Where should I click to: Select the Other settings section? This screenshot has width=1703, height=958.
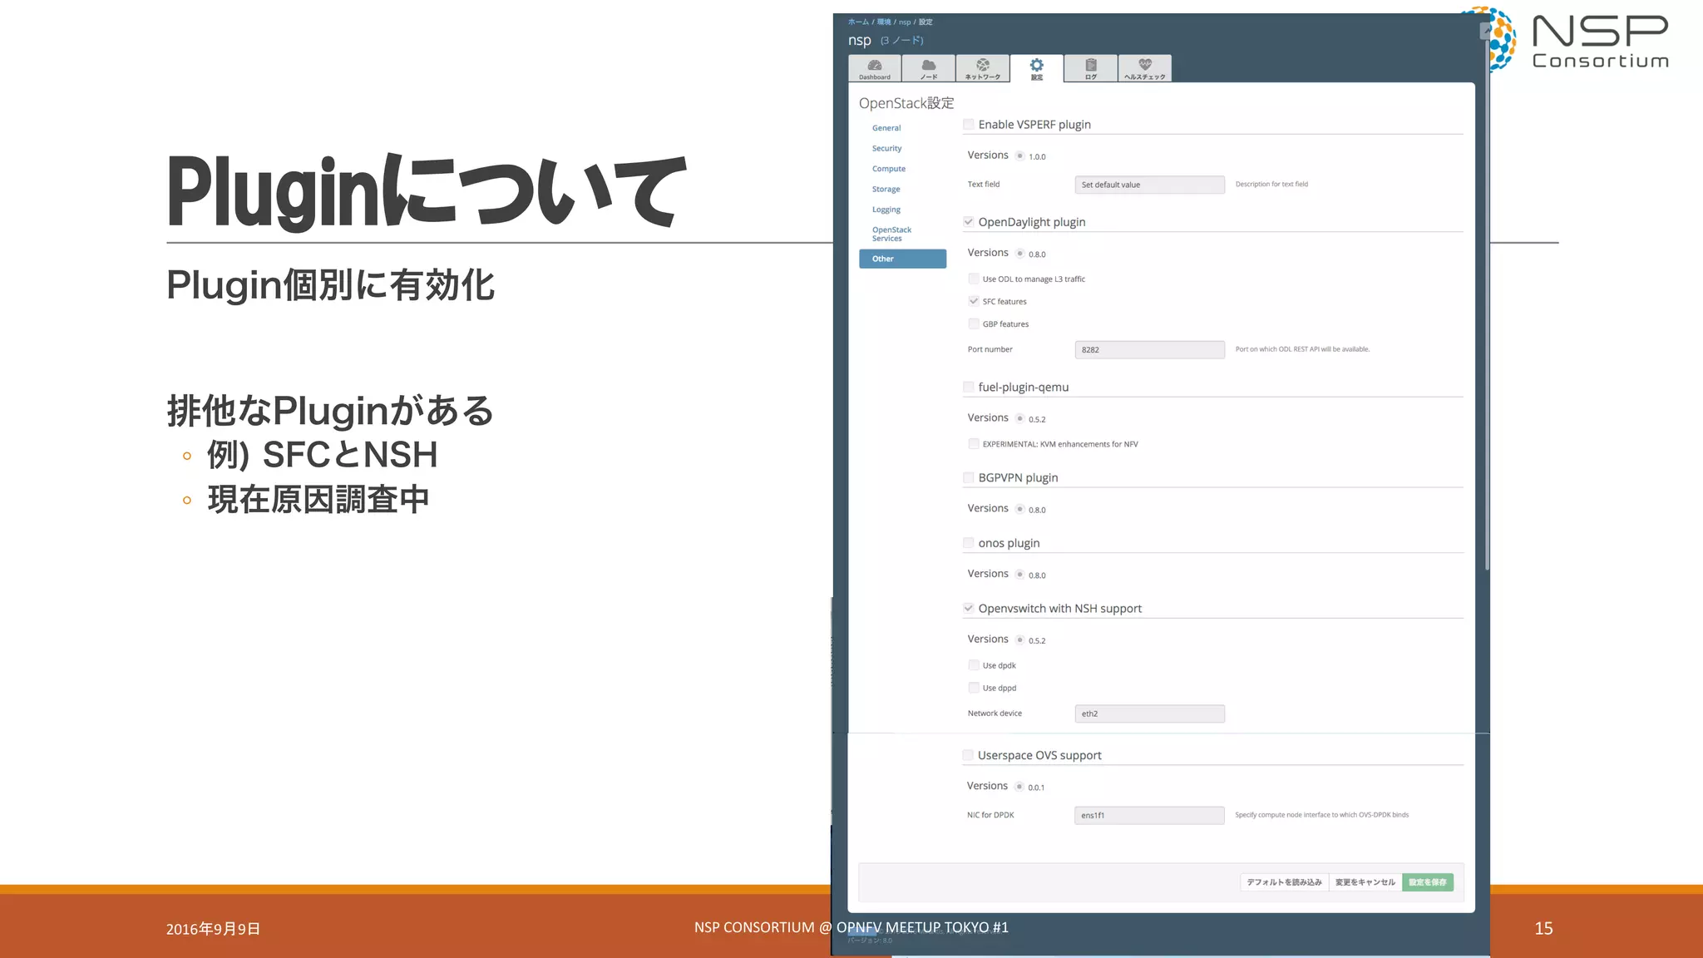pyautogui.click(x=902, y=259)
